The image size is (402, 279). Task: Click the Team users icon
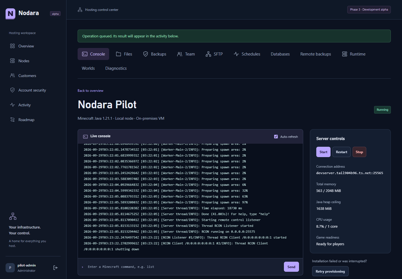click(x=180, y=54)
